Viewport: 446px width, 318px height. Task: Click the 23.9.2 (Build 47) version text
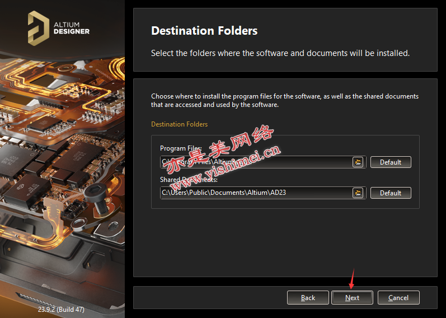pyautogui.click(x=61, y=309)
